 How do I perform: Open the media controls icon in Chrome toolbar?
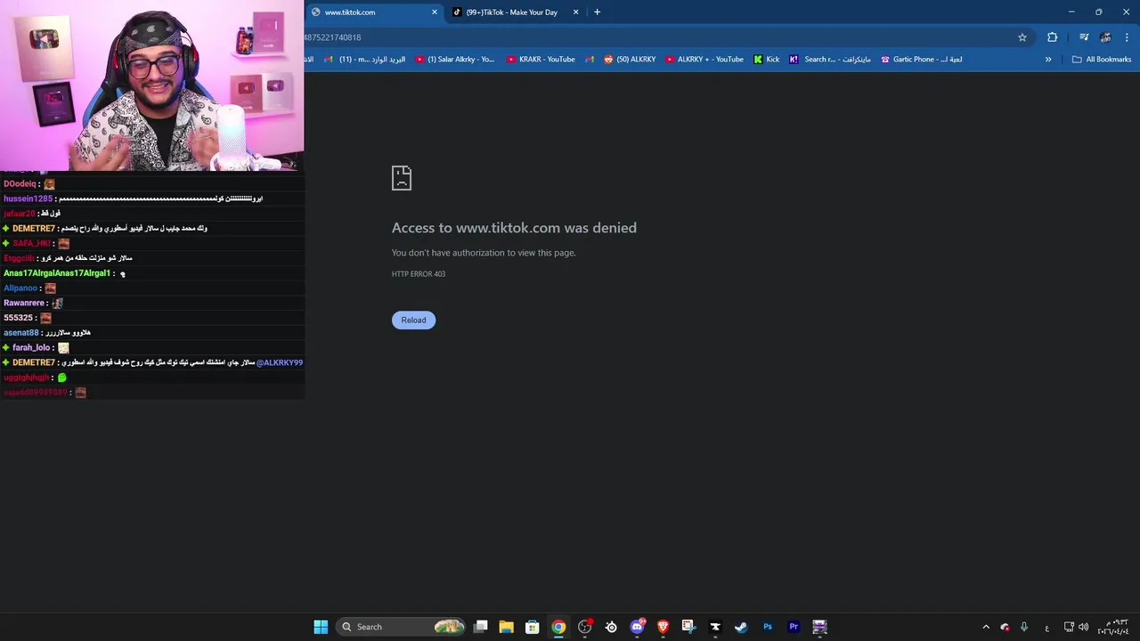[x=1084, y=37]
